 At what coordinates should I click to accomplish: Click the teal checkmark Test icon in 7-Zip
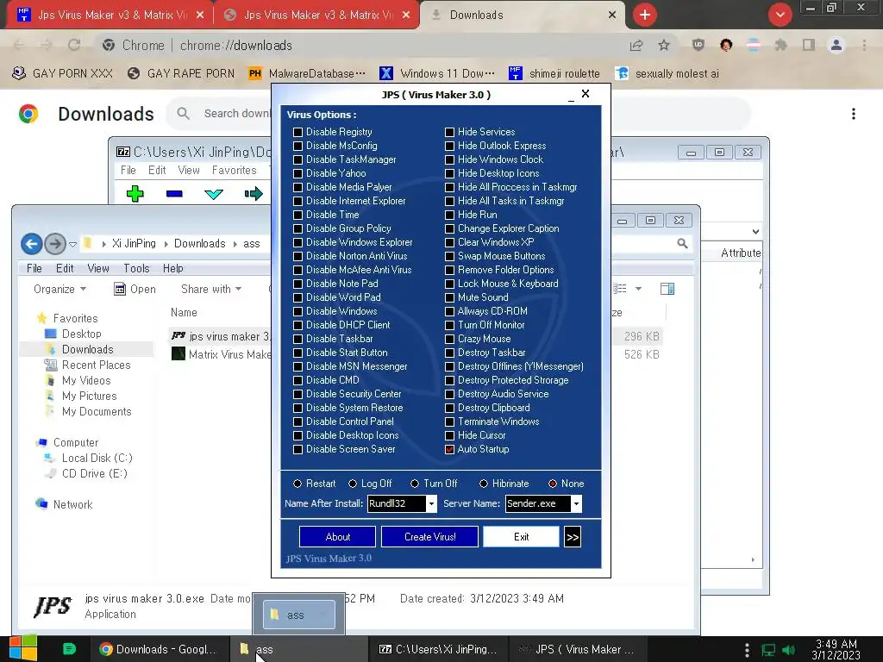coord(214,195)
